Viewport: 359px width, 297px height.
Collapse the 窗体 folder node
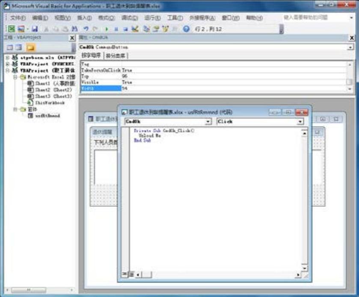point(15,109)
